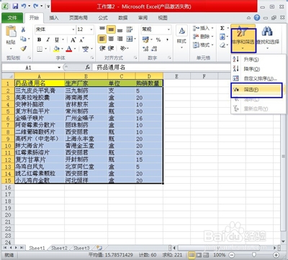Decrease font size with smaller A icon
This screenshot has height=260, width=288.
pyautogui.click(x=81, y=40)
